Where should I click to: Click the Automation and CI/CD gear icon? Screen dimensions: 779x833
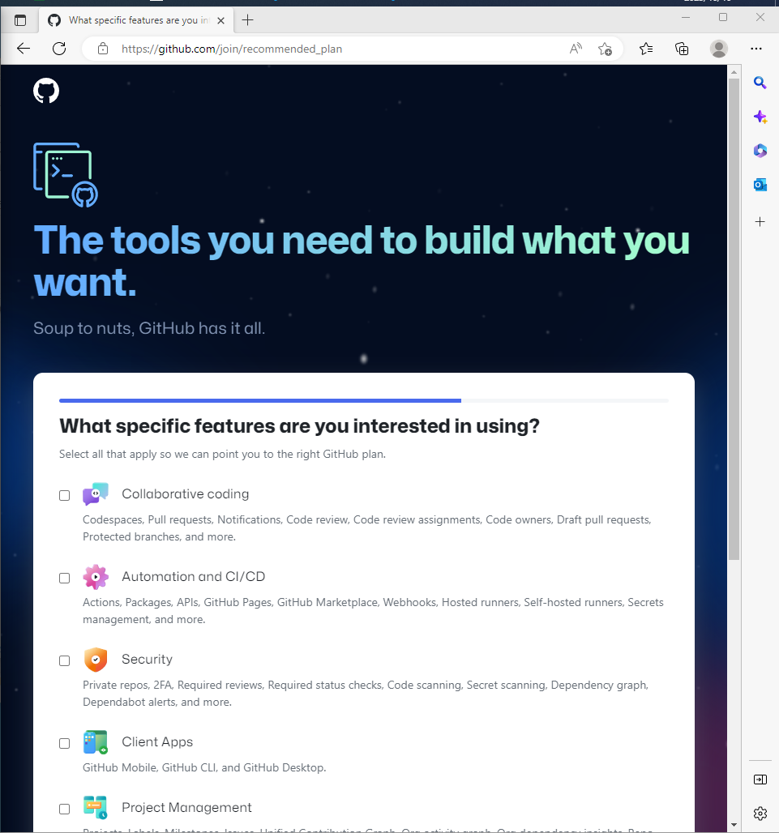pos(95,577)
